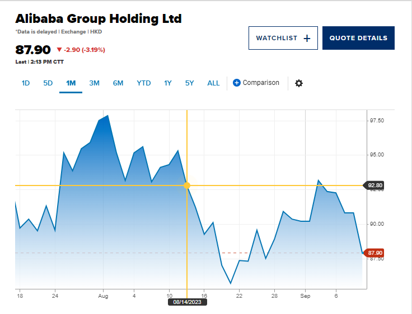Click the yellow crosshair data point
This screenshot has height=314, width=412.
(x=187, y=185)
